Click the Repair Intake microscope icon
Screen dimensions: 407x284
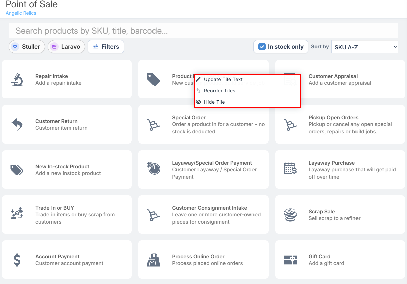pyautogui.click(x=17, y=79)
